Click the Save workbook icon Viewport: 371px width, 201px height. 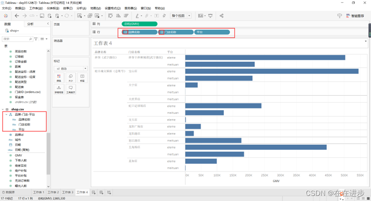pos(42,16)
